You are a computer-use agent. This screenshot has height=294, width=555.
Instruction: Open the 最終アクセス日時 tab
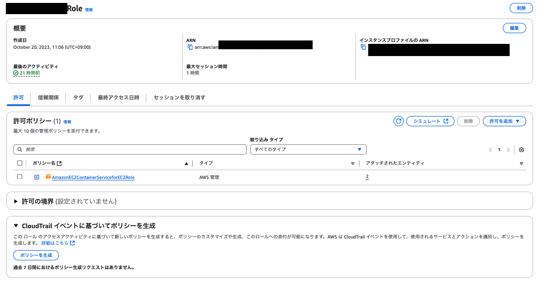pos(119,98)
